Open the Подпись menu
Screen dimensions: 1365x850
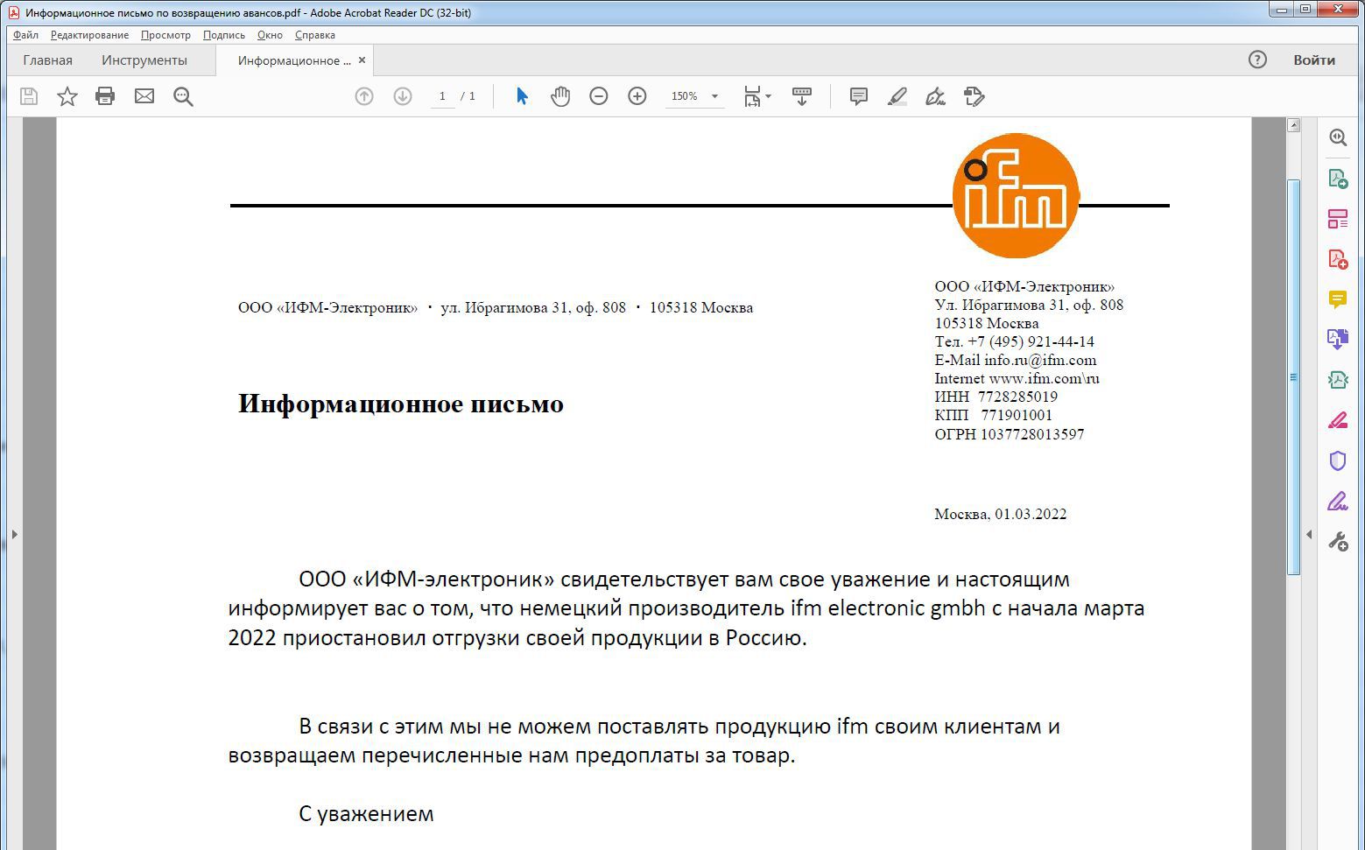click(224, 35)
